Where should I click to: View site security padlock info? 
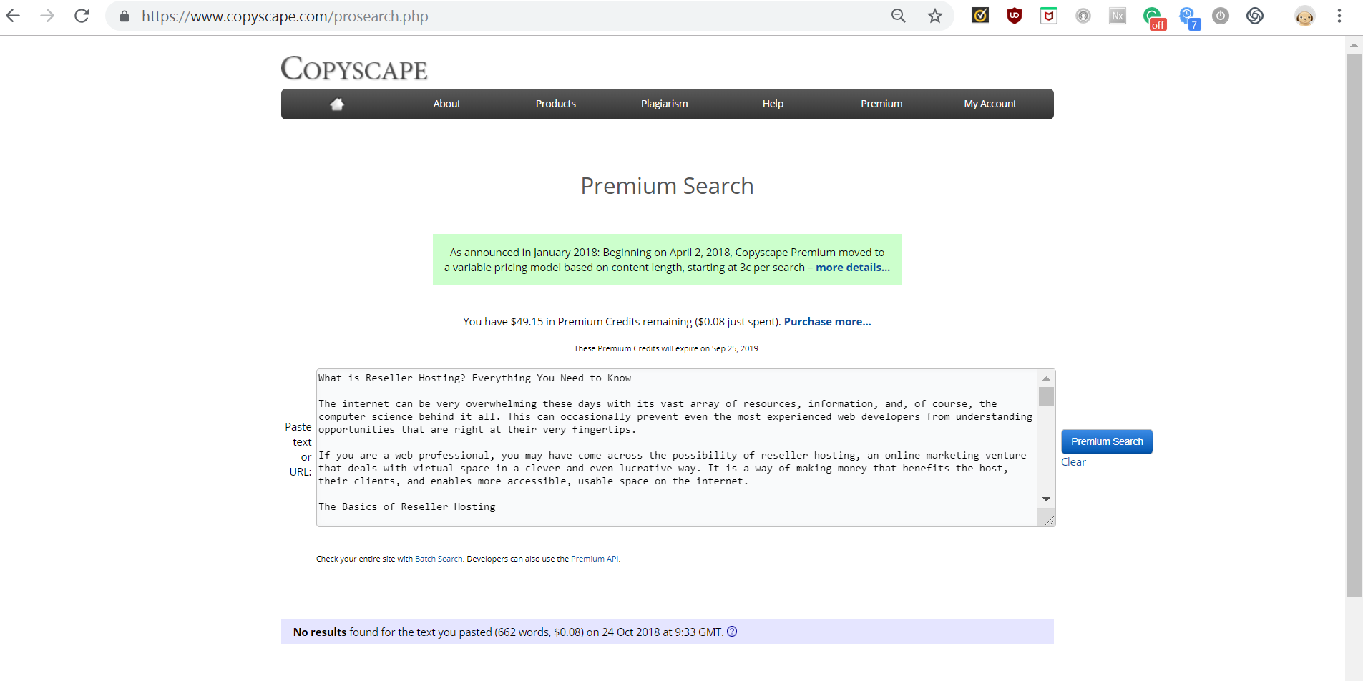click(x=124, y=16)
